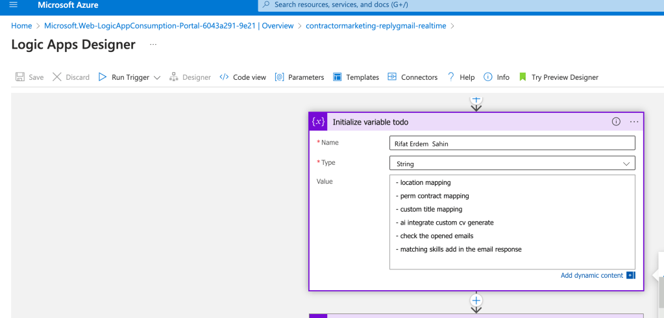This screenshot has height=318, width=664.
Task: Click Discard in the toolbar
Action: (x=77, y=77)
